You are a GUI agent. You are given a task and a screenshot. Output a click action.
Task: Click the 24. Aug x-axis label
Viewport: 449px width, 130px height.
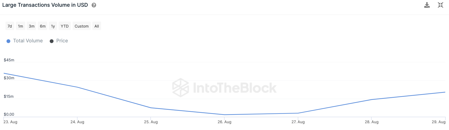pyautogui.click(x=77, y=122)
